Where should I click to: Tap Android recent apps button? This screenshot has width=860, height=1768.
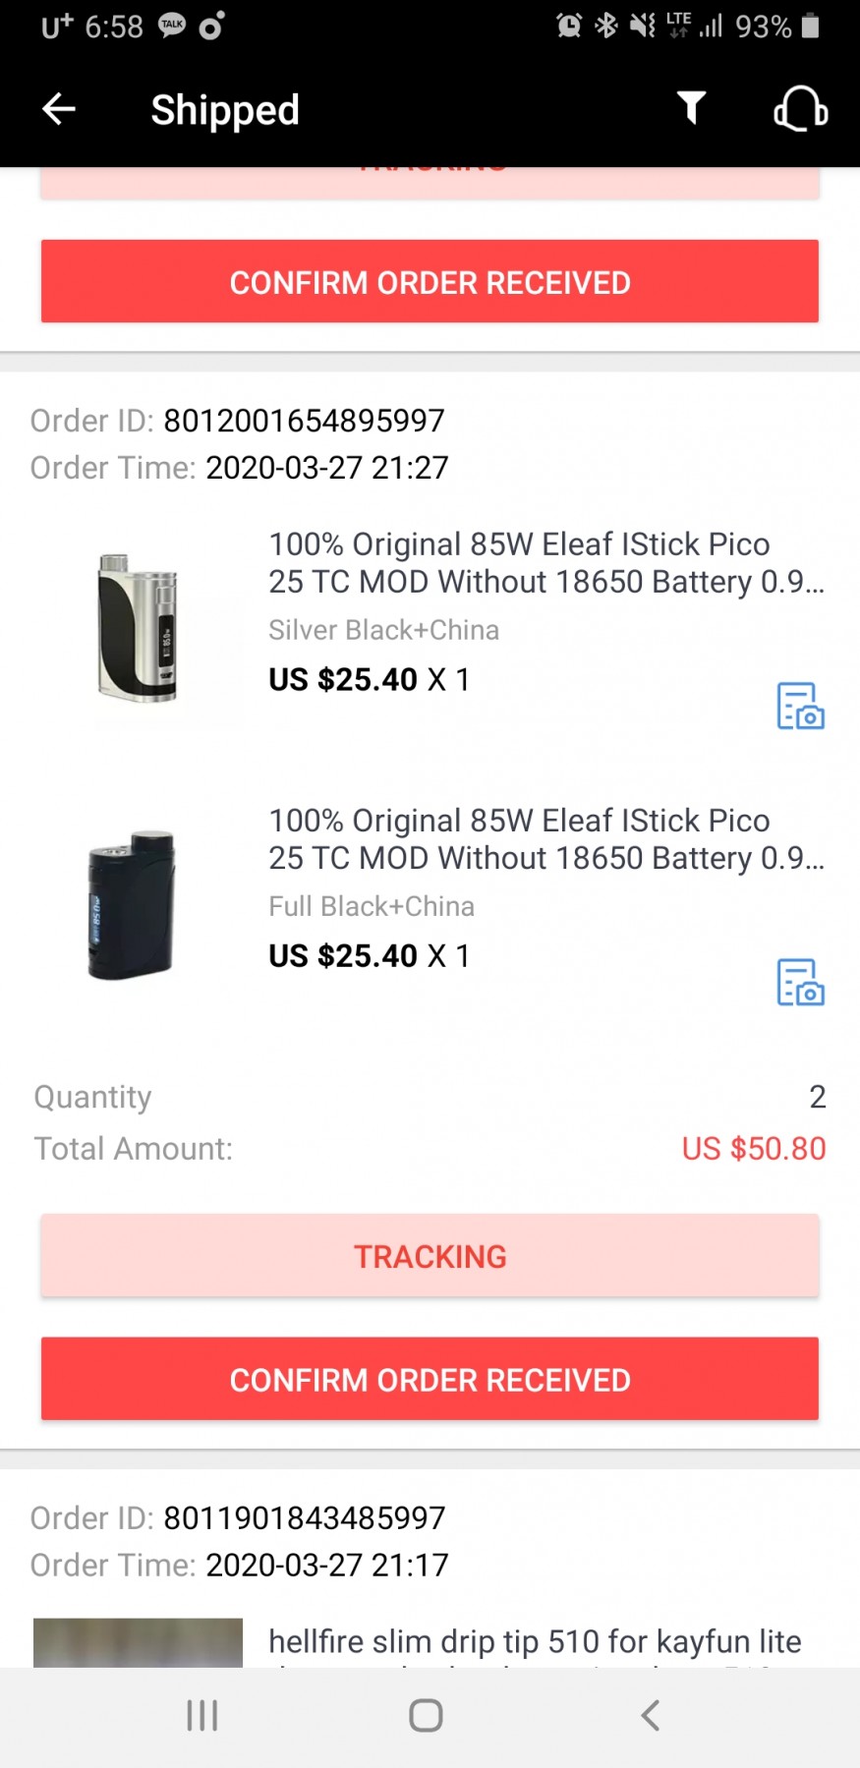[x=202, y=1716]
